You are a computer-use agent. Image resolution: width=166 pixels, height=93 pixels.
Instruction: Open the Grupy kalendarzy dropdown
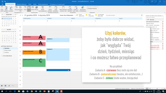56,9
